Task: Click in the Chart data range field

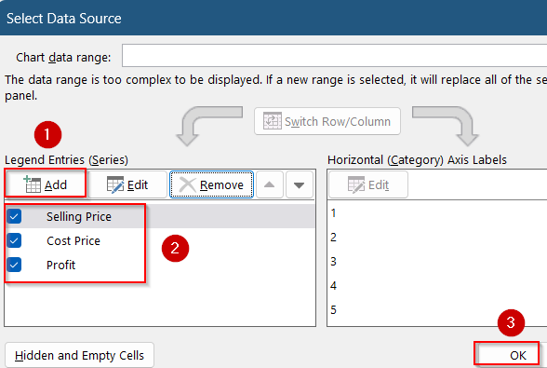Action: [x=334, y=55]
